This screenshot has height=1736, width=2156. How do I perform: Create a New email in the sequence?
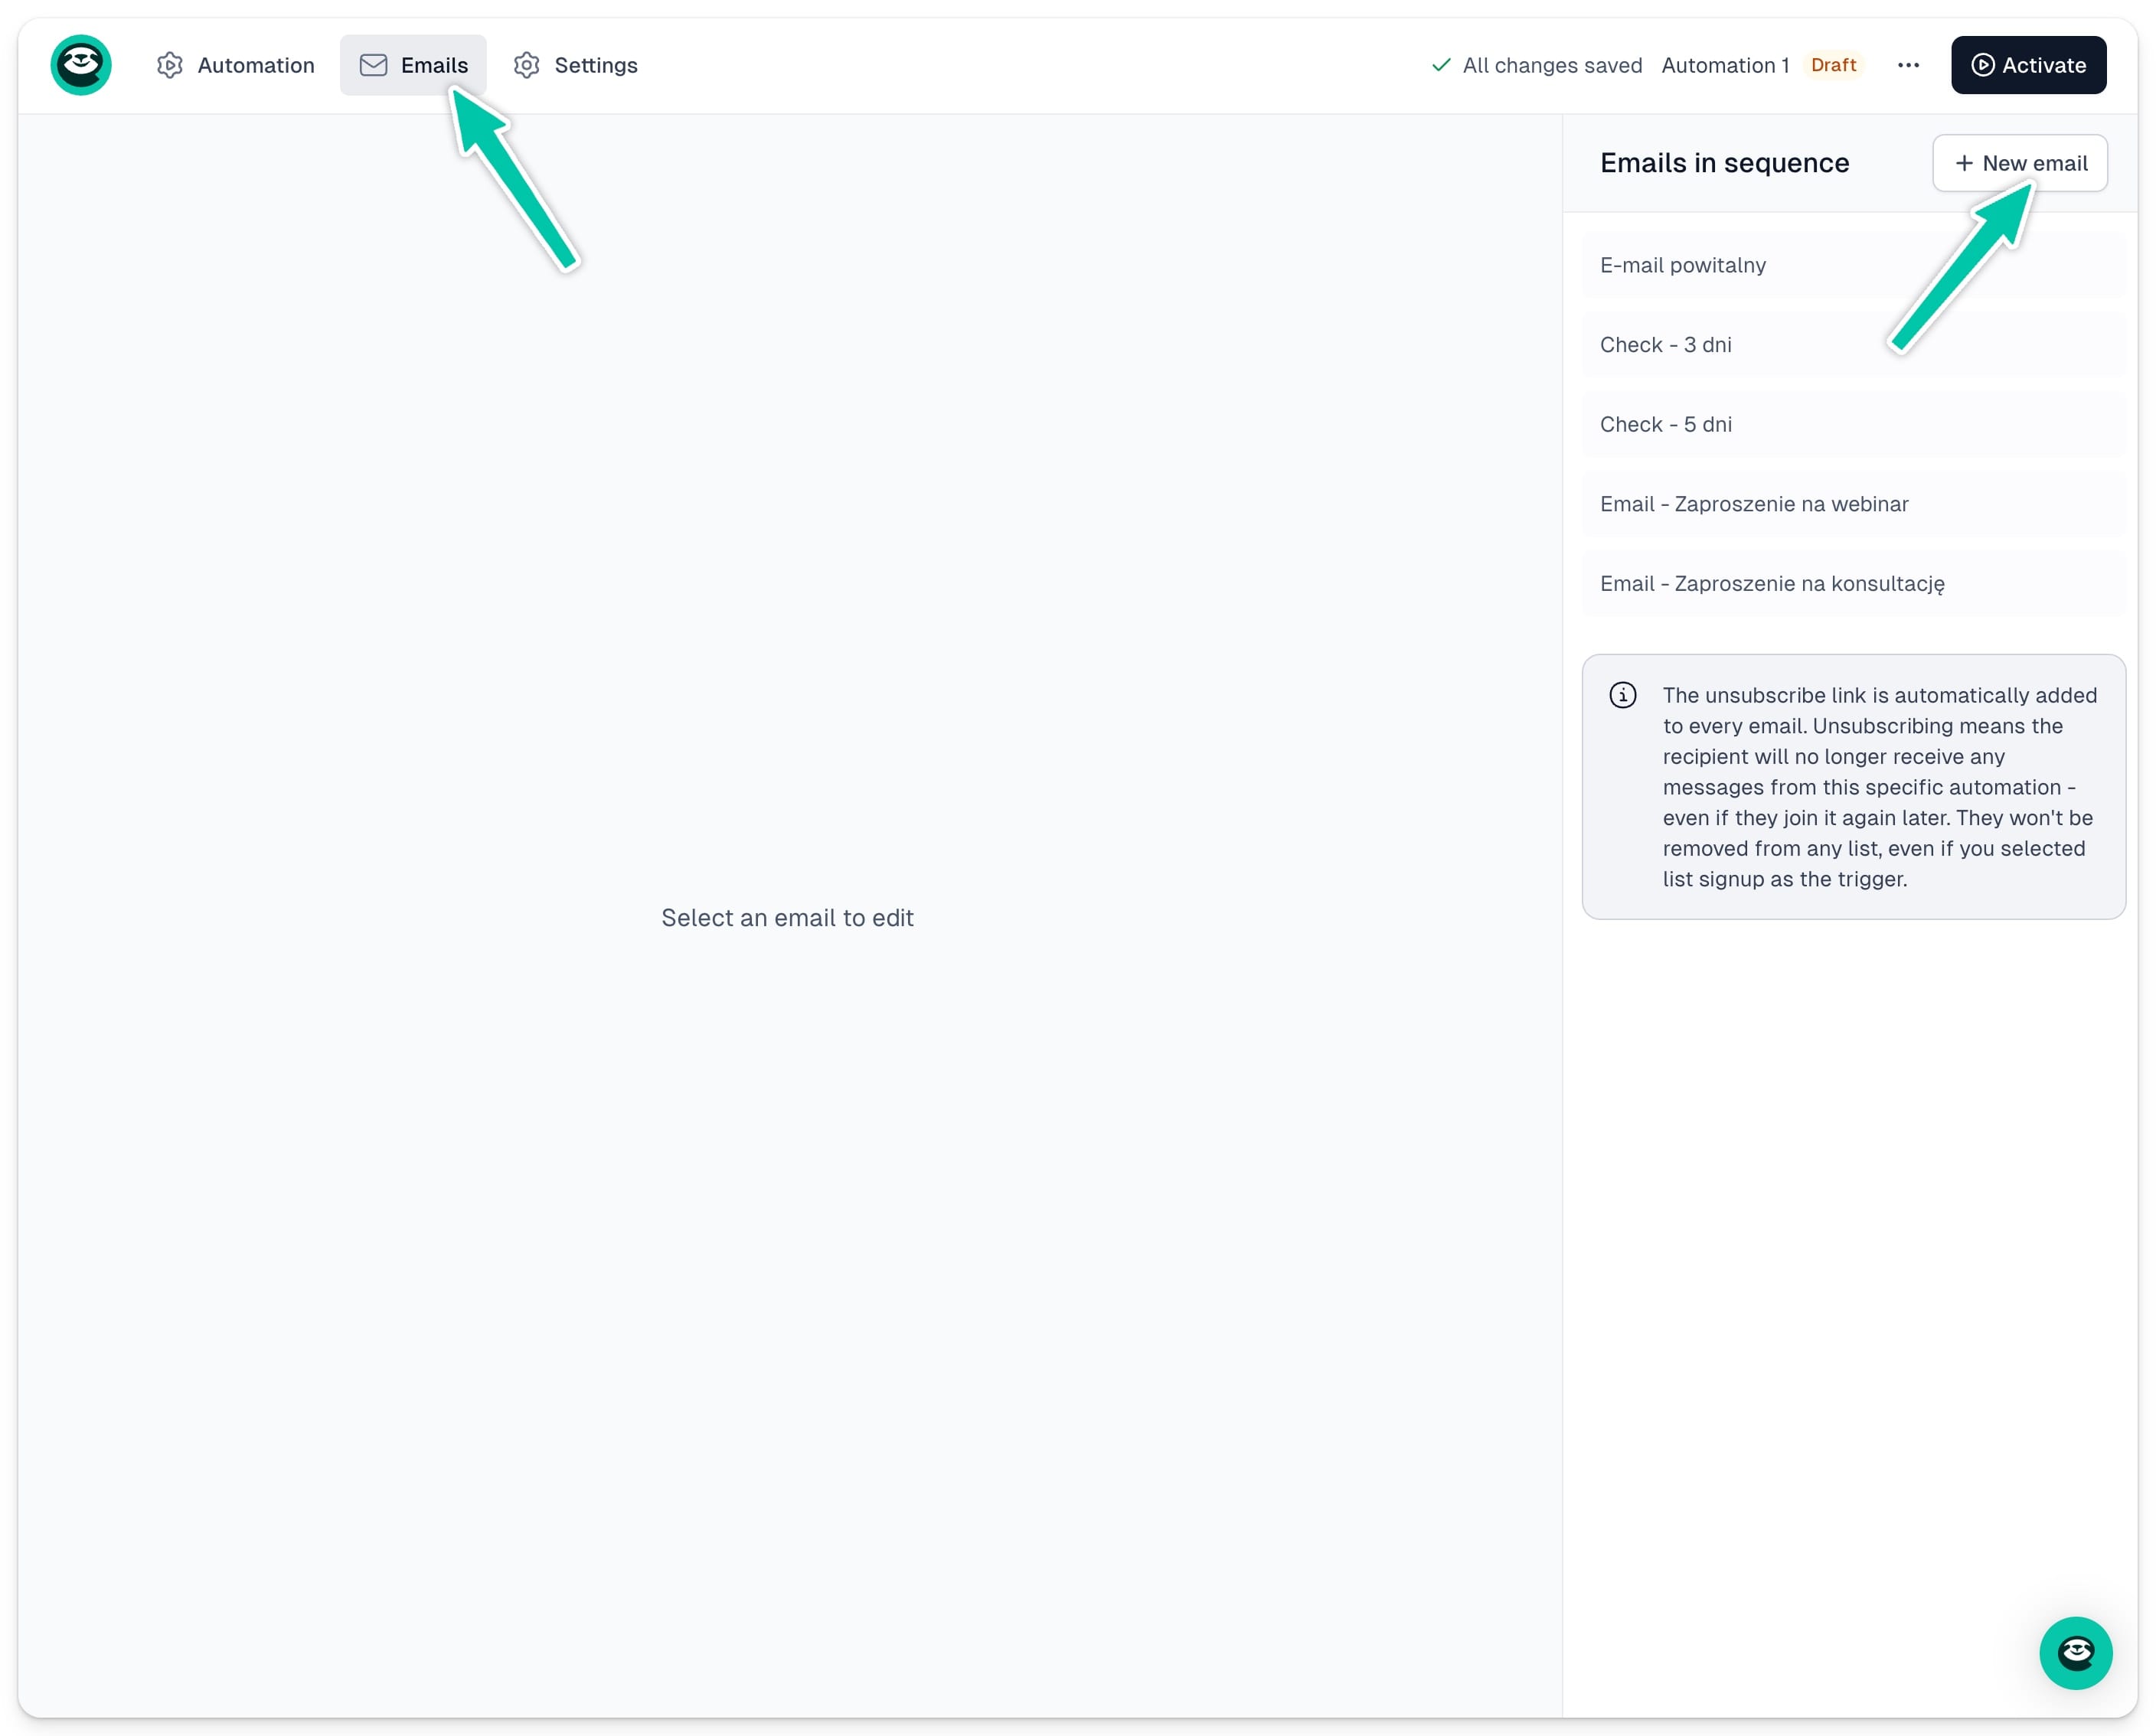point(2020,163)
